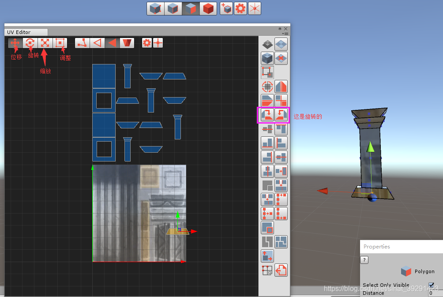Image resolution: width=443 pixels, height=297 pixels.
Task: Open the UV Editor panel options menu
Action: tap(285, 34)
